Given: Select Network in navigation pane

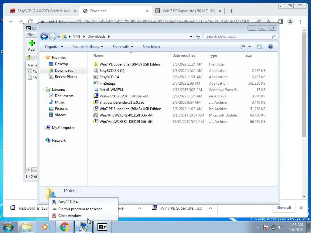Looking at the screenshot, I should point(59,140).
